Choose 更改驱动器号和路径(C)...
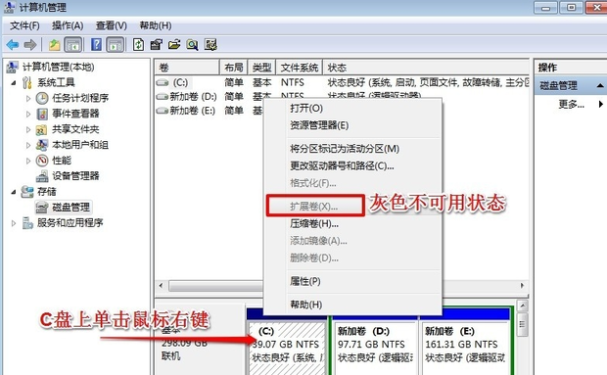Viewport: 607px width, 375px height. [x=352, y=166]
